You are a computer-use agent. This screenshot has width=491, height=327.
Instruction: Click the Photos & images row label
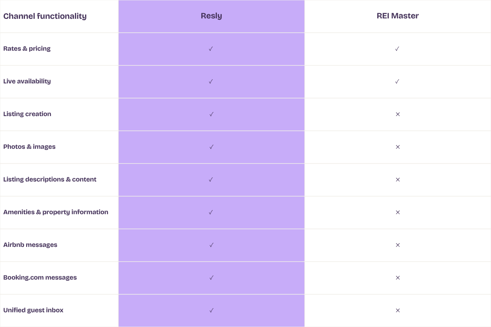click(x=29, y=147)
